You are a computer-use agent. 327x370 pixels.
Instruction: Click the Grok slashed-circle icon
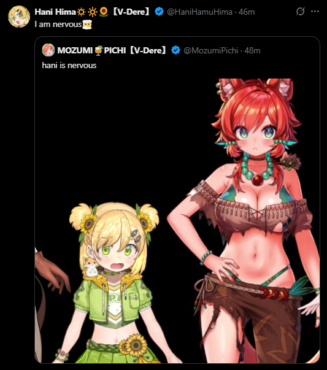(300, 11)
